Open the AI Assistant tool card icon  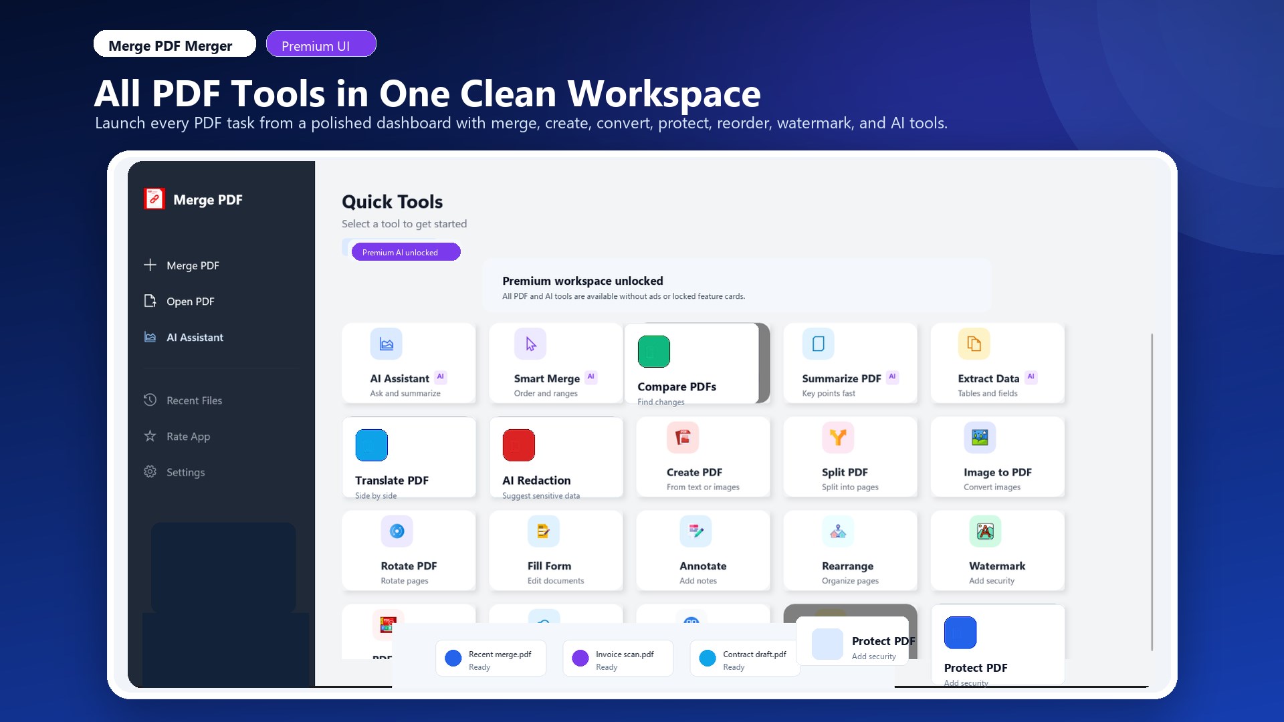point(387,344)
